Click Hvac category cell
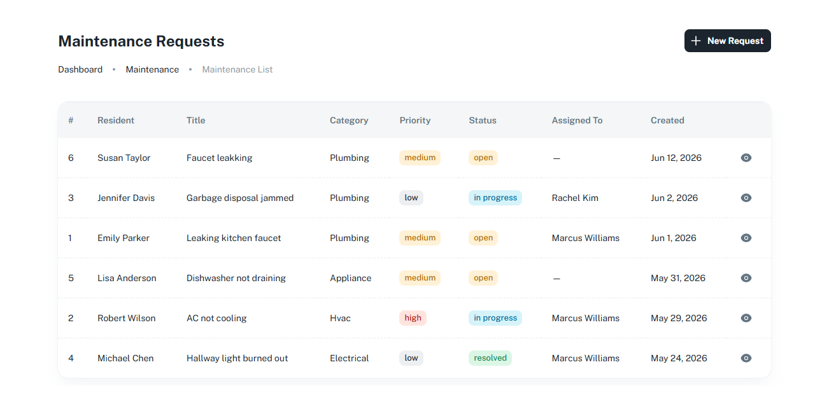 (x=340, y=318)
